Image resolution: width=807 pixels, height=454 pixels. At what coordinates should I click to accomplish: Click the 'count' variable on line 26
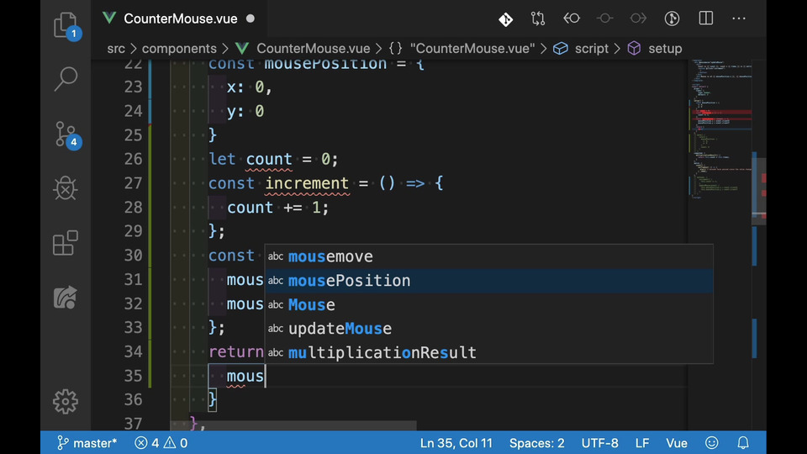click(x=269, y=159)
